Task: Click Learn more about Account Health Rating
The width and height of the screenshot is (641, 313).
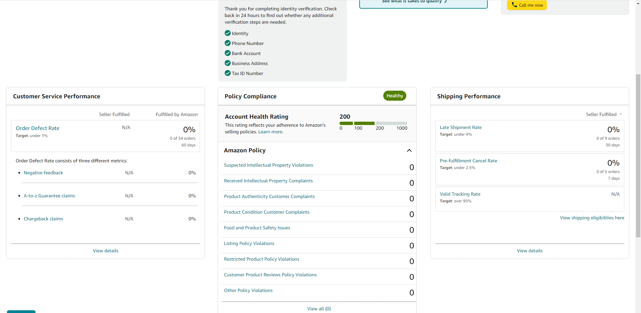Action: (270, 132)
